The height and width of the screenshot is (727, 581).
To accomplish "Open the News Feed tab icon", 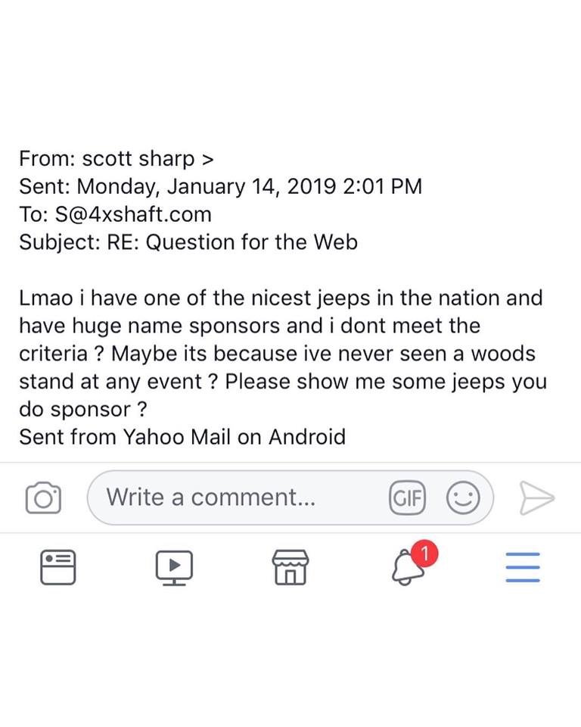I will click(58, 567).
